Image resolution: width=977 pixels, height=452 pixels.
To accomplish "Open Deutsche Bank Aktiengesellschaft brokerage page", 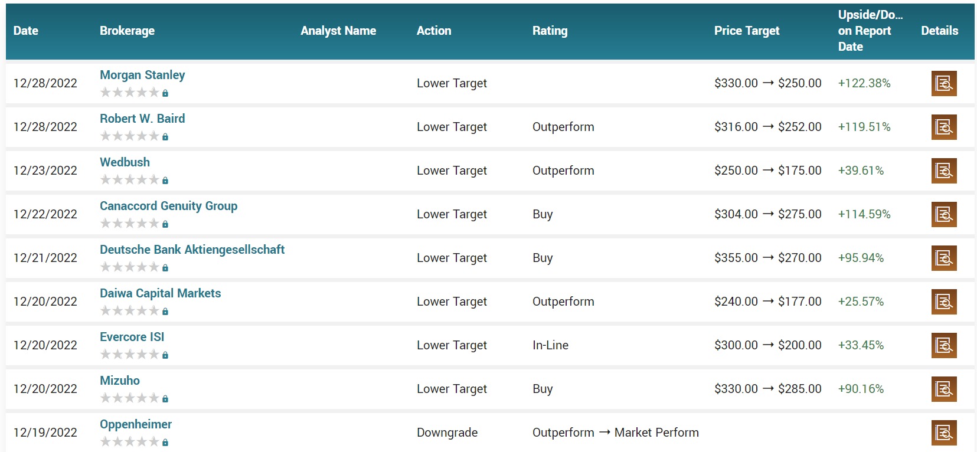I will (x=192, y=250).
